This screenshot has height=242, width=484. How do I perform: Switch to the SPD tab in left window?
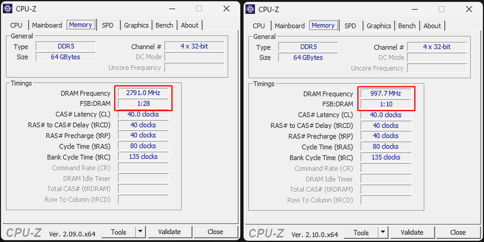point(108,25)
